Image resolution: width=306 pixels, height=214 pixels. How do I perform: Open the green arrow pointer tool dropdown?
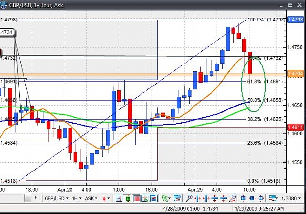coord(166,198)
